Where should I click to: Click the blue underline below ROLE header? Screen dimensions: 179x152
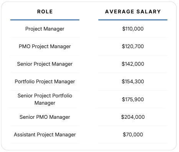[x=45, y=20]
